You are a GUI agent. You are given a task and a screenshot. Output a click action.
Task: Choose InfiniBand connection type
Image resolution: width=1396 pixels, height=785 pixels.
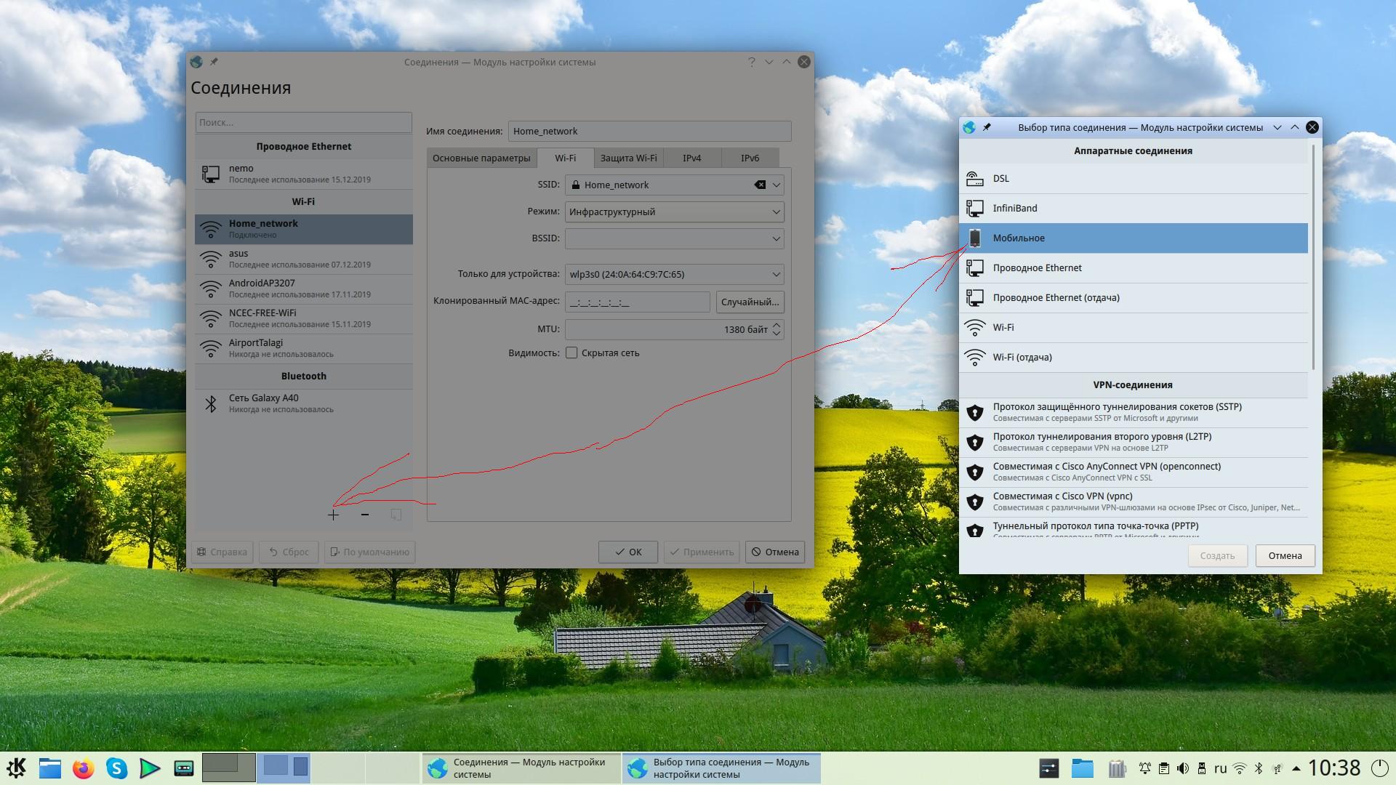[1133, 209]
